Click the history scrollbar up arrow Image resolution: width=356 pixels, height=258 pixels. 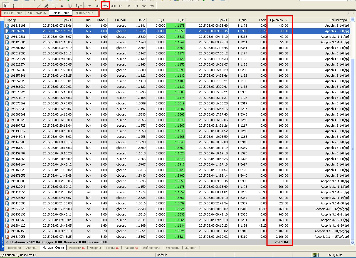pyautogui.click(x=352, y=20)
